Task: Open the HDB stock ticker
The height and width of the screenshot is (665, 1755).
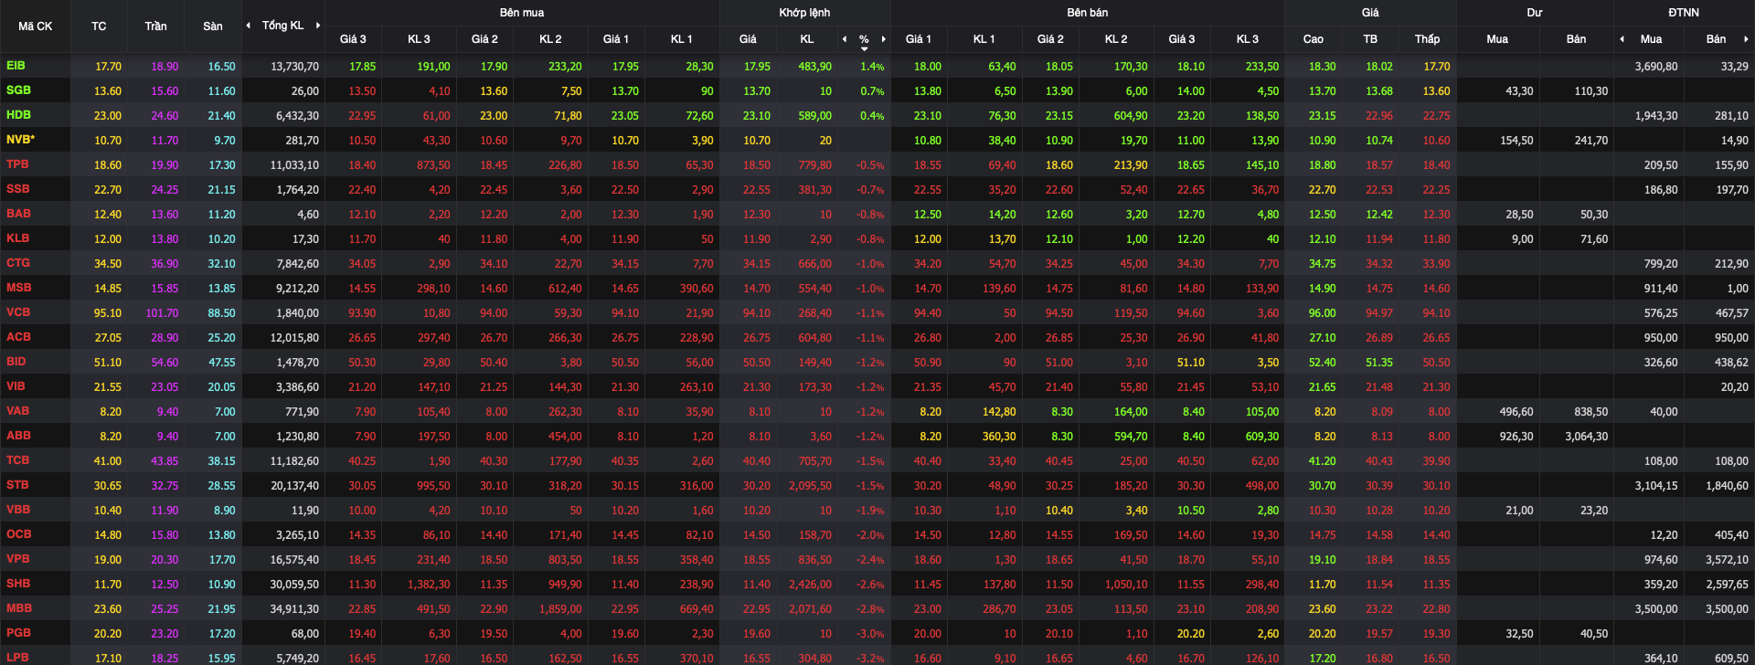Action: pyautogui.click(x=18, y=115)
